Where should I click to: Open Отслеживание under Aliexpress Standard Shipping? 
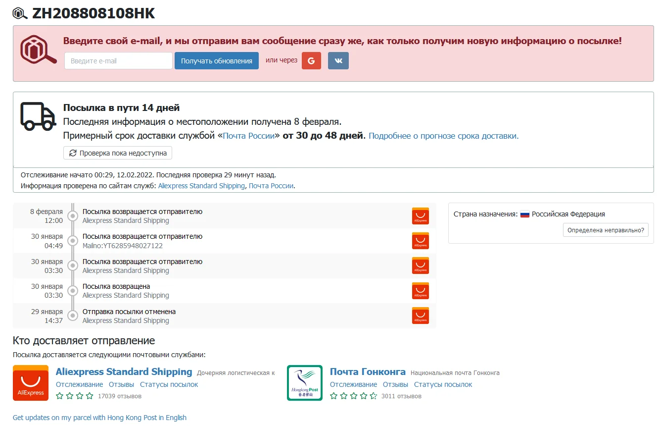pyautogui.click(x=80, y=384)
